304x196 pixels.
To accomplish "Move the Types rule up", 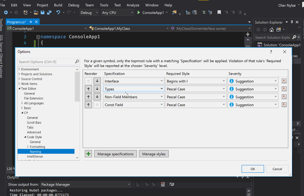I will [88, 89].
